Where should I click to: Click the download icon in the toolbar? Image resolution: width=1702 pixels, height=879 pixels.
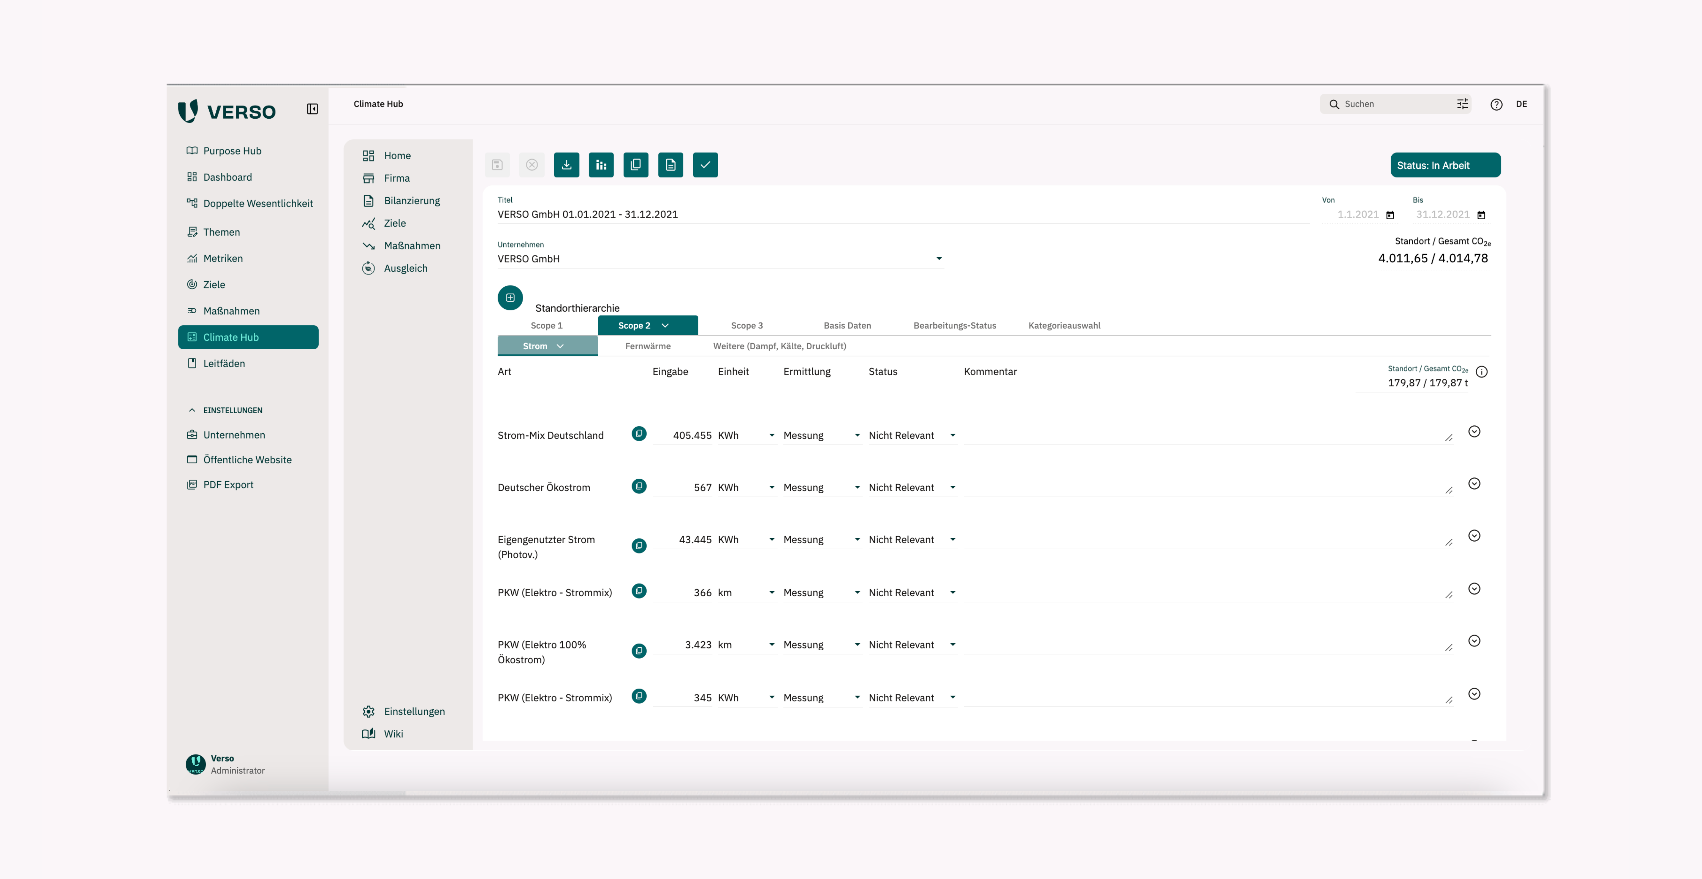pyautogui.click(x=566, y=164)
